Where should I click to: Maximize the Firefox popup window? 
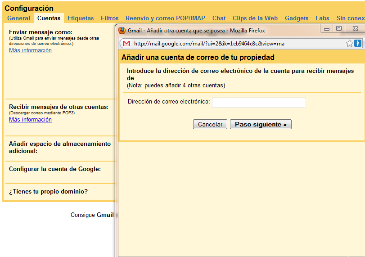pos(339,29)
